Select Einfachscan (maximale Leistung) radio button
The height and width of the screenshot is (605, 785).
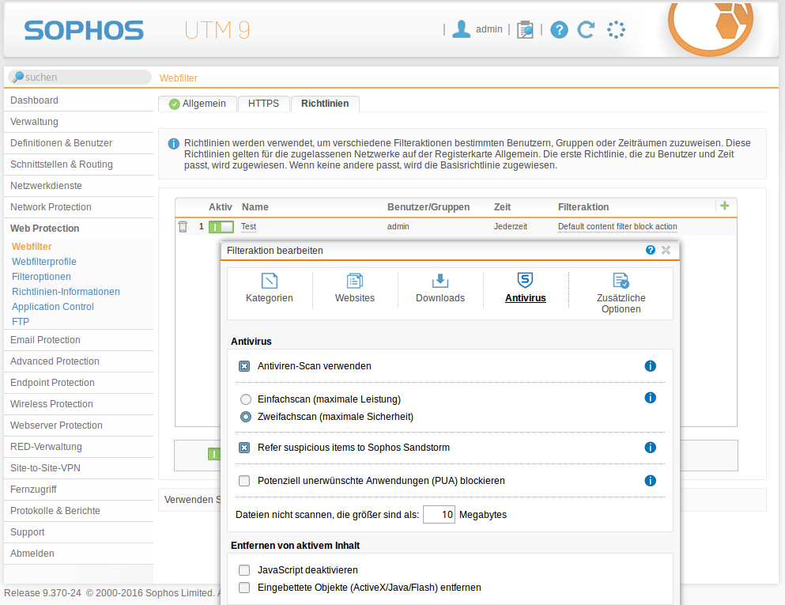[x=246, y=399]
